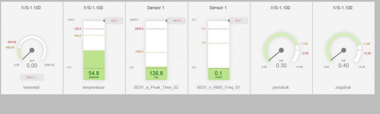The height and width of the screenshot is (114, 380).
Task: Click the 1000.0 orange threshold on Sensor 1
Action: pyautogui.click(x=156, y=52)
